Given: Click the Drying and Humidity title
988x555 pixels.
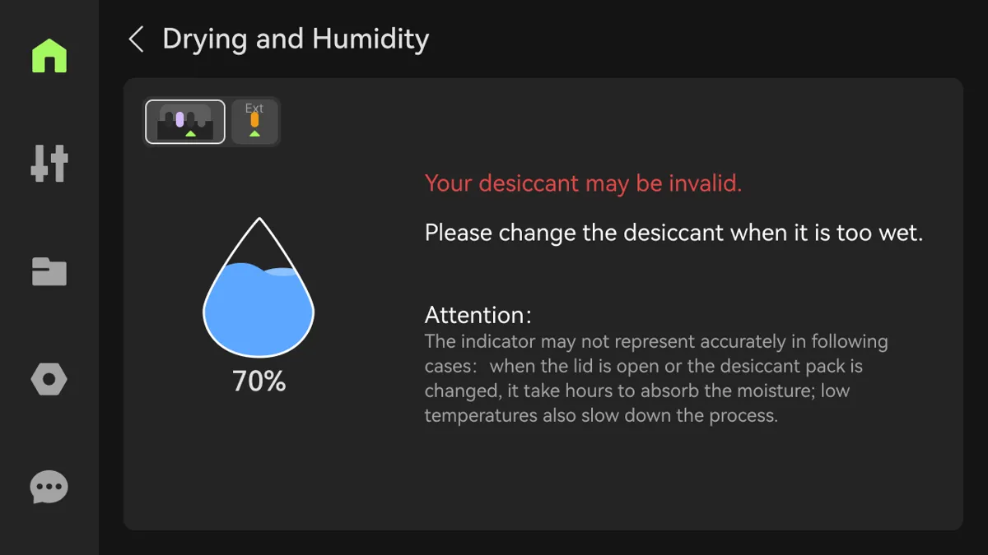Looking at the screenshot, I should (x=296, y=39).
